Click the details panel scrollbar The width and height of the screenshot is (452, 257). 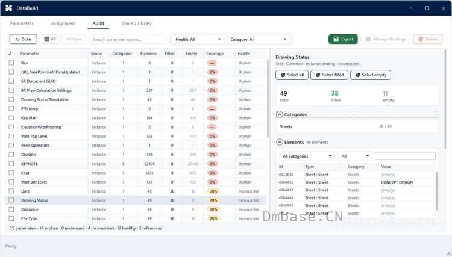445,99
